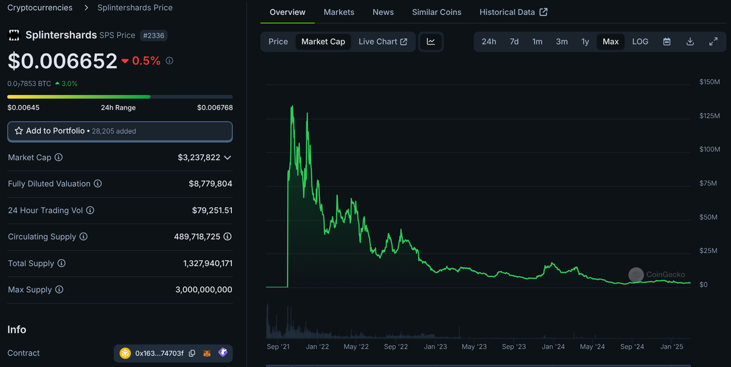
Task: Download chart data icon
Action: click(x=690, y=42)
